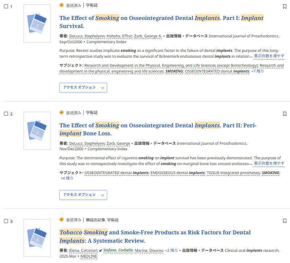290x263 pixels.
Task: Open the document thumbnail for result 1
Action: [x=37, y=23]
